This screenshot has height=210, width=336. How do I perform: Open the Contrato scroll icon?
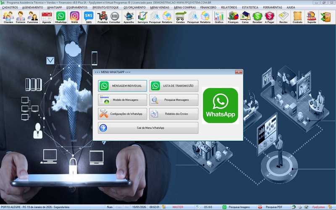[x=297, y=17]
